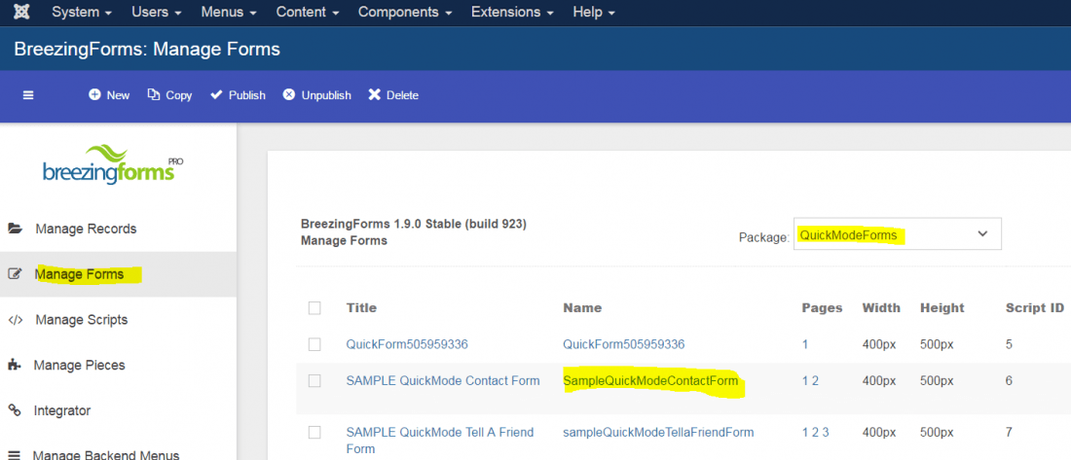
Task: Open the System dropdown menu
Action: point(82,13)
